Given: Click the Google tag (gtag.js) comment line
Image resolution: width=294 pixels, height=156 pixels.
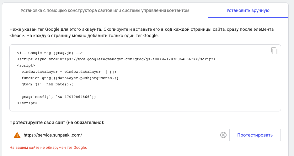Looking at the screenshot, I should 50,53.
